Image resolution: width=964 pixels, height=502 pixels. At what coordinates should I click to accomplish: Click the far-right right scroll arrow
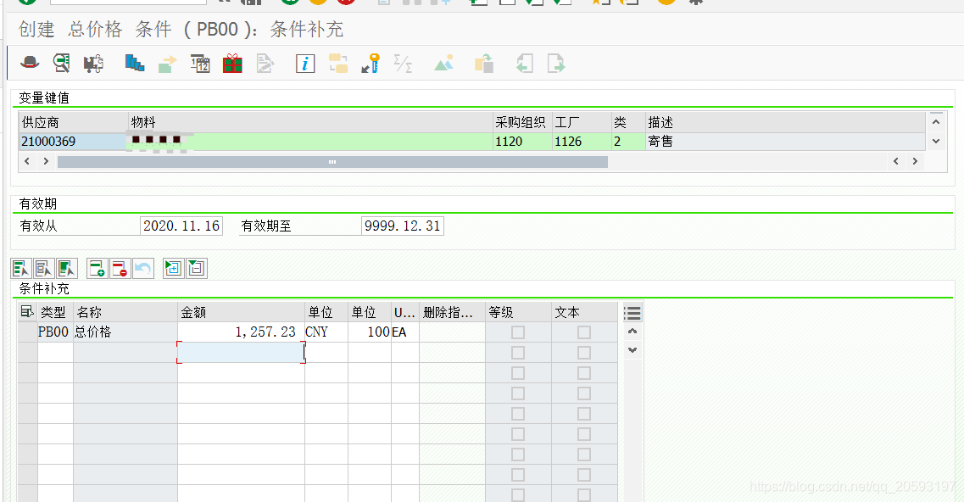coord(916,161)
